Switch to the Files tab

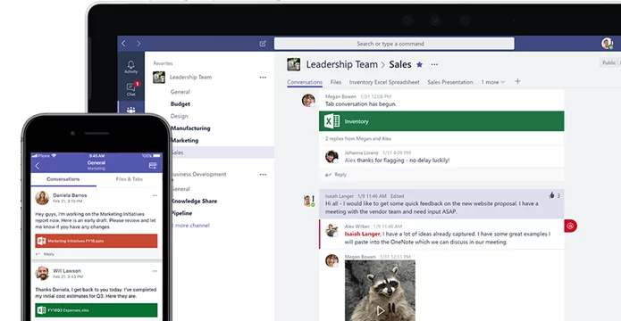click(336, 82)
